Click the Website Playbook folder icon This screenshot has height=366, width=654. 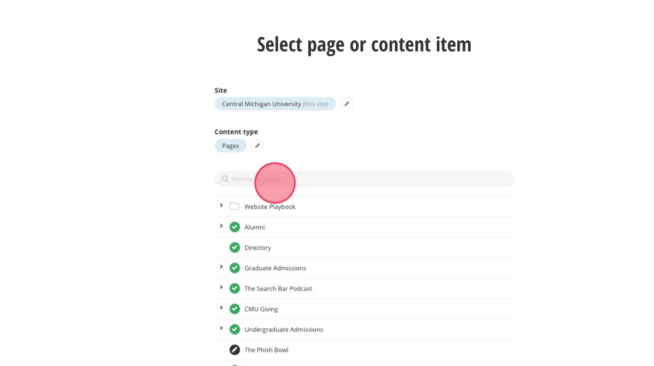(235, 206)
